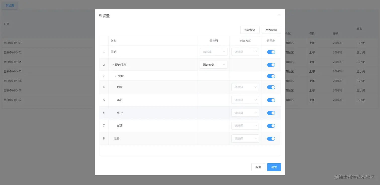380x185 pixels.
Task: Toggle the display switch in row 4 地址
Action: [x=271, y=87]
